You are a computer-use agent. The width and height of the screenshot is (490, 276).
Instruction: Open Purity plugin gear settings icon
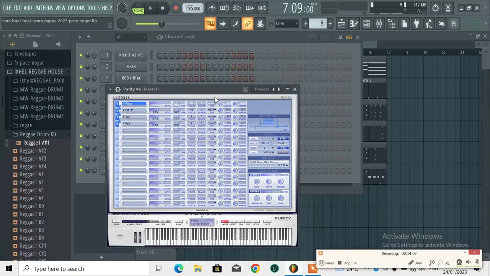(118, 89)
